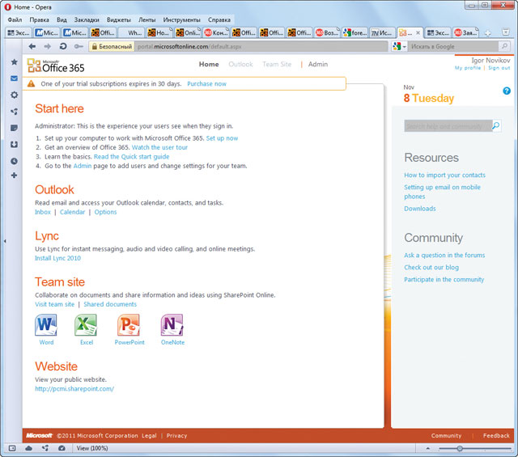The image size is (518, 457).
Task: Adjust the zoom slider in status bar
Action: [460, 447]
